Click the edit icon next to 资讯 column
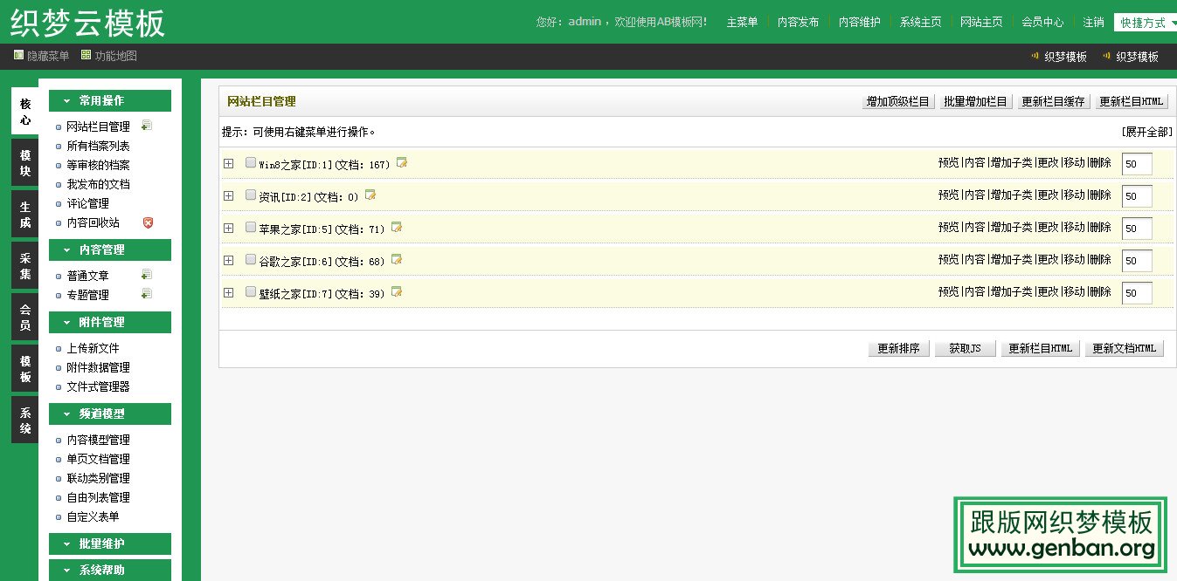Image resolution: width=1177 pixels, height=581 pixels. (370, 195)
